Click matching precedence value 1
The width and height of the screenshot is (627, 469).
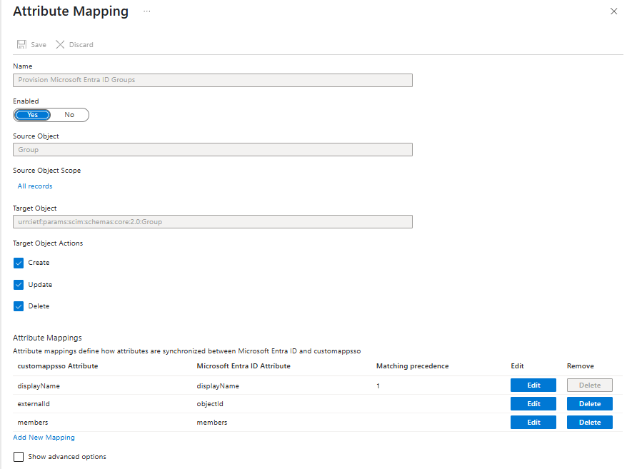click(378, 385)
